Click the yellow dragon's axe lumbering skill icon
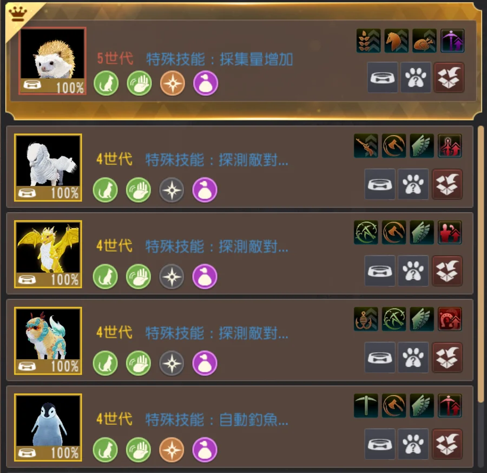487x473 pixels. click(x=394, y=232)
